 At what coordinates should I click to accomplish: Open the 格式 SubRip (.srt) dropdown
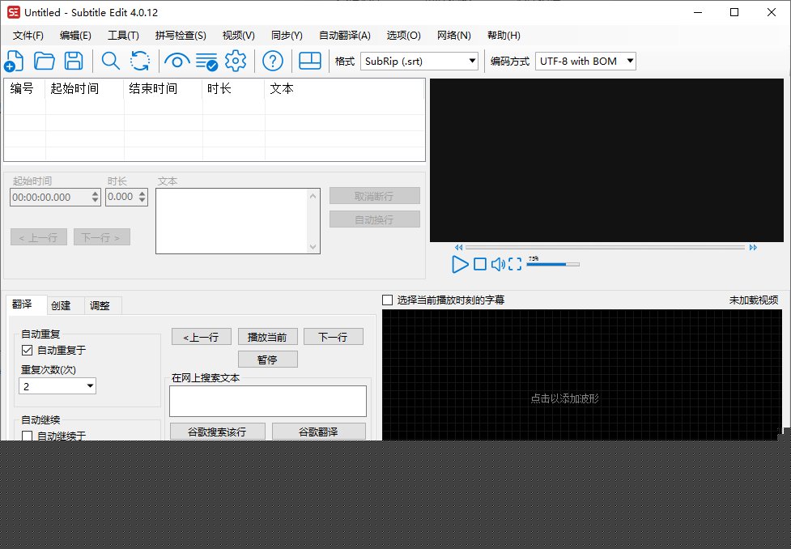click(419, 61)
